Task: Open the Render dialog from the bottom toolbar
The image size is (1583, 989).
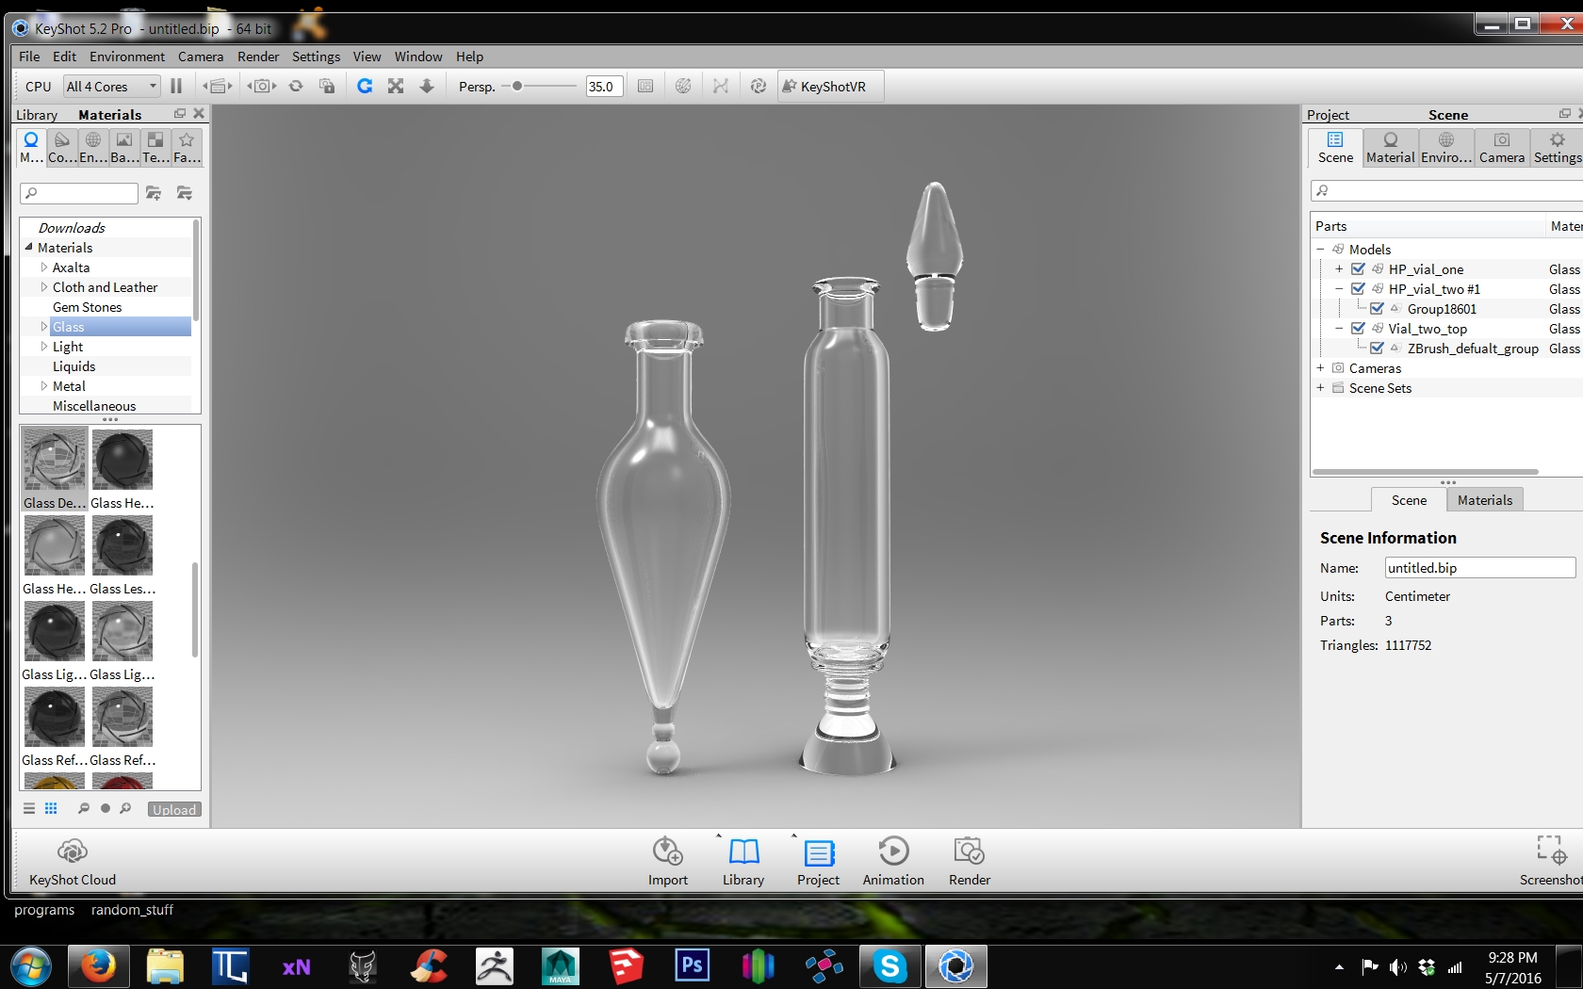Action: point(970,861)
